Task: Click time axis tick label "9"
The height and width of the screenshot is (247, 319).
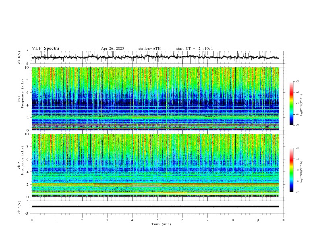Action: pyautogui.click(x=258, y=220)
